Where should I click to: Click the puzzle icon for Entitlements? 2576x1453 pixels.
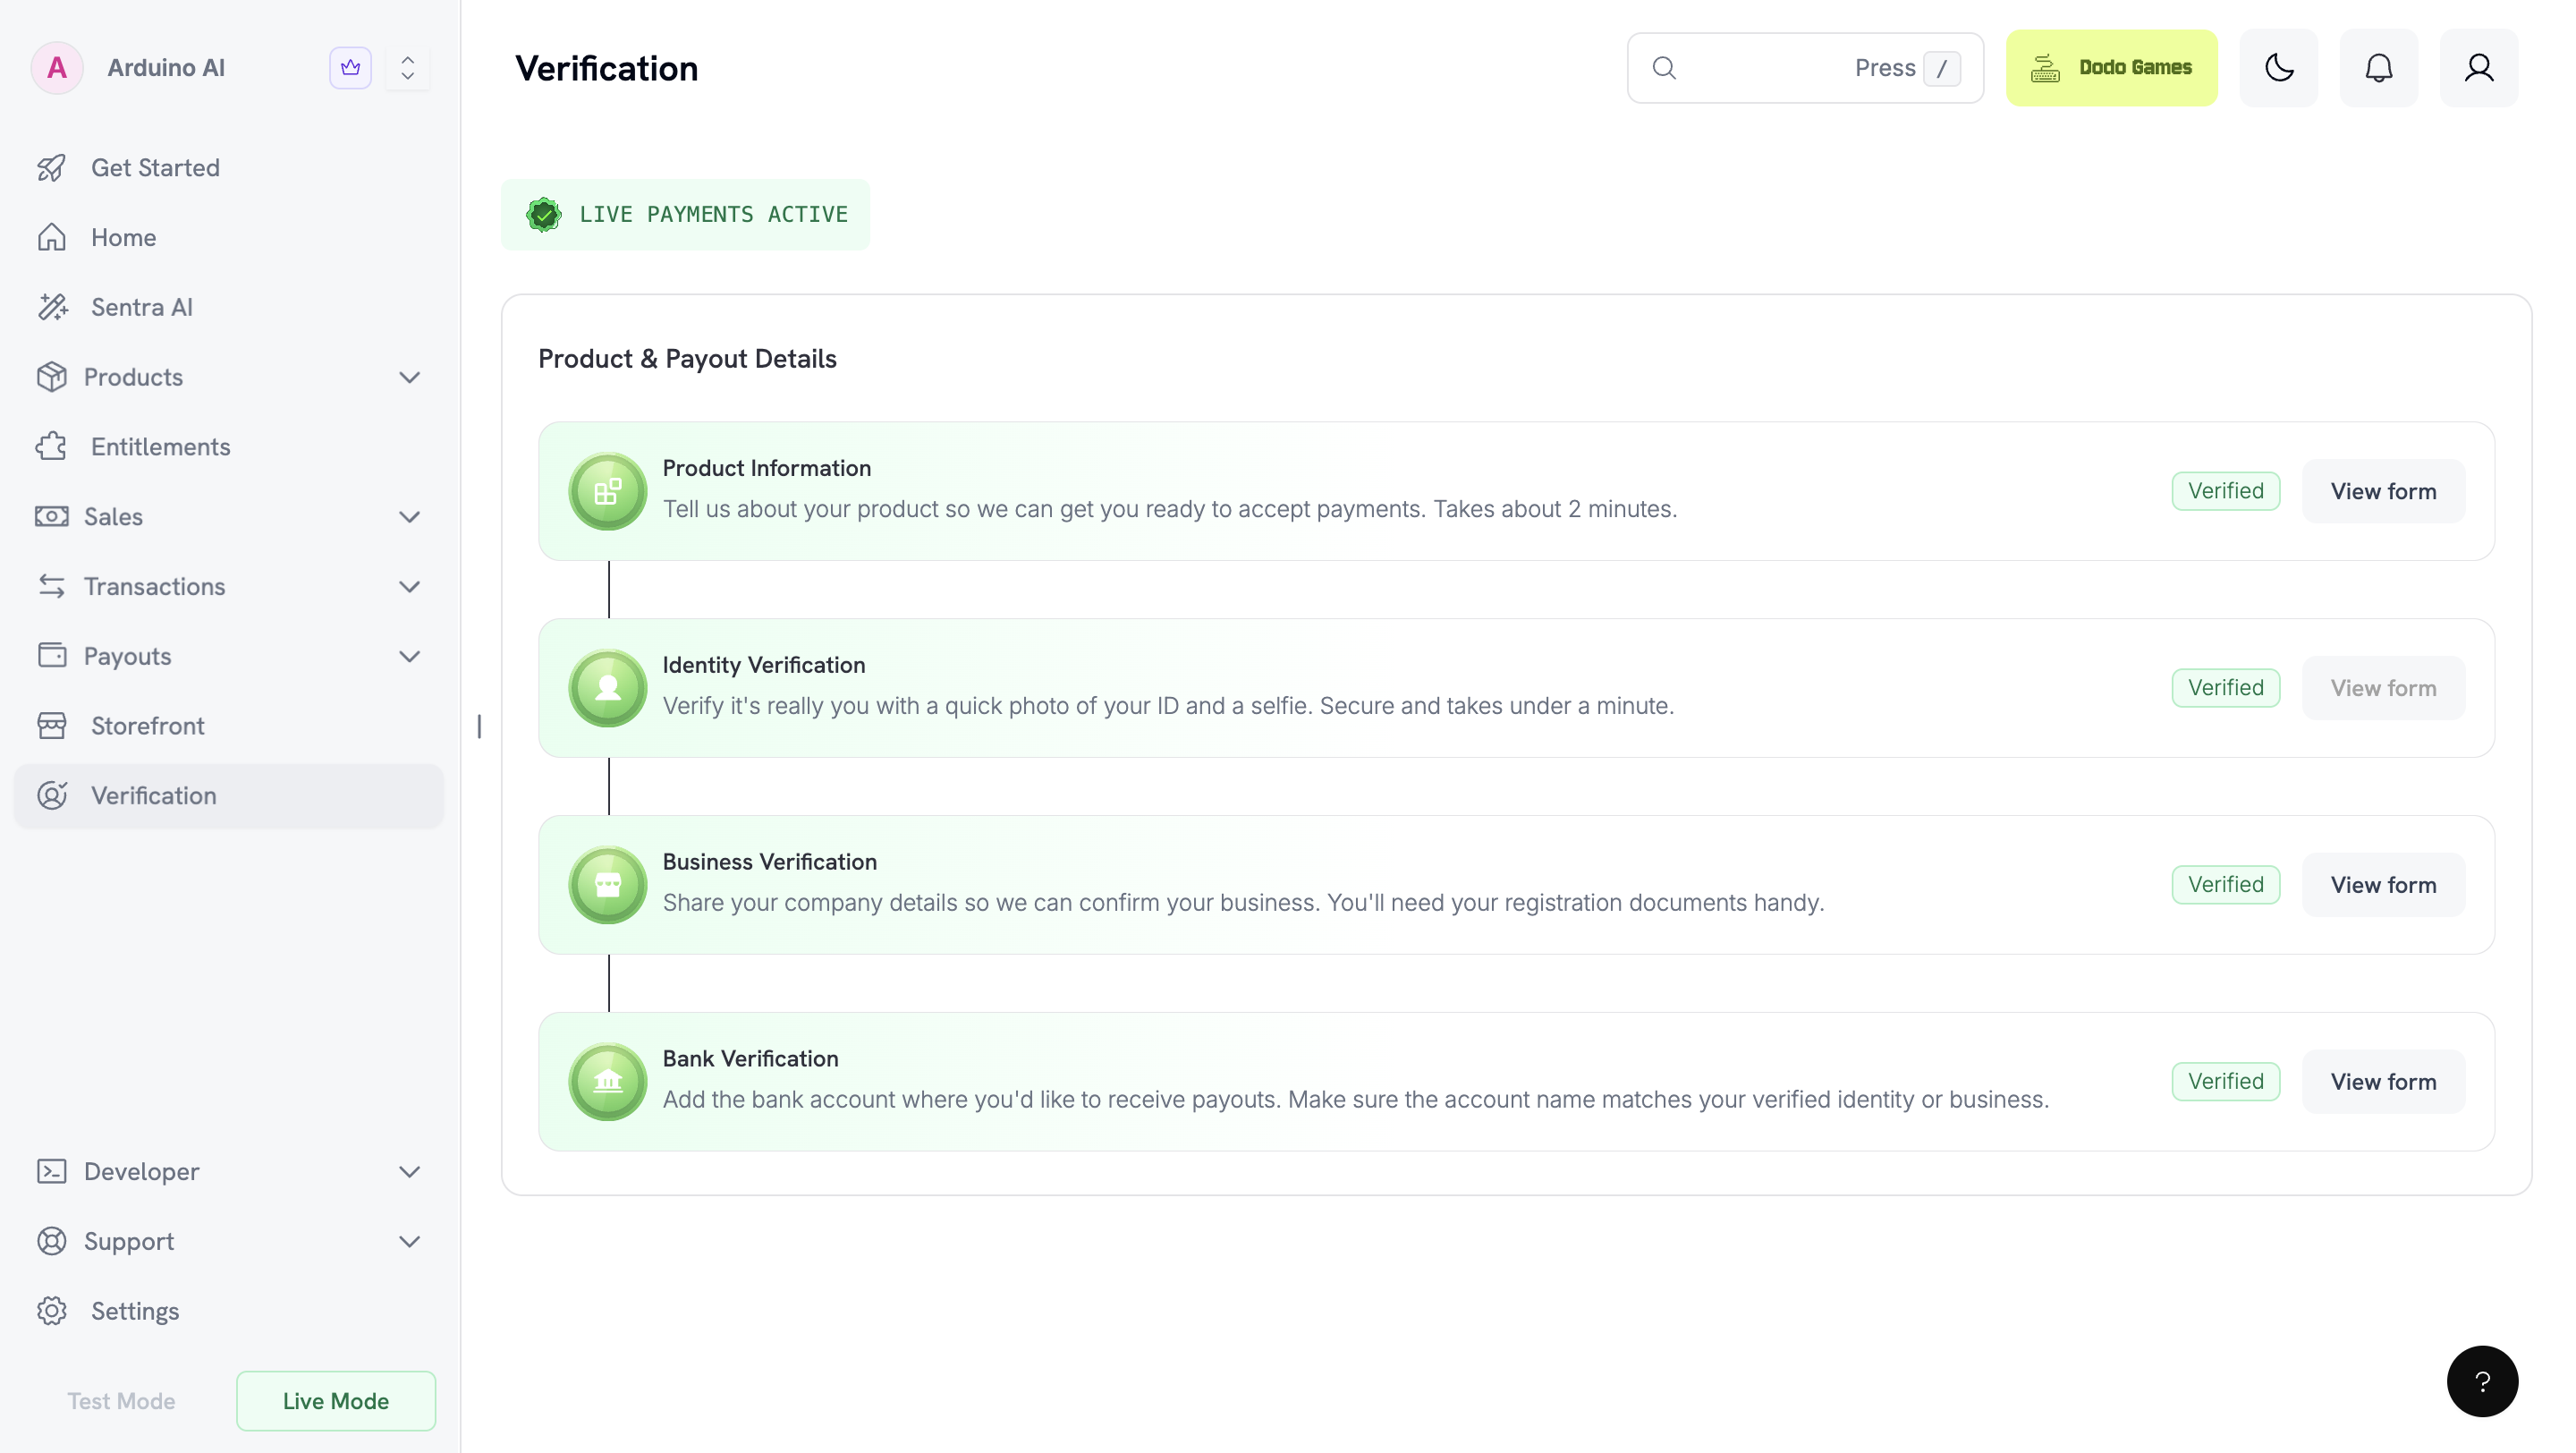pyautogui.click(x=52, y=447)
